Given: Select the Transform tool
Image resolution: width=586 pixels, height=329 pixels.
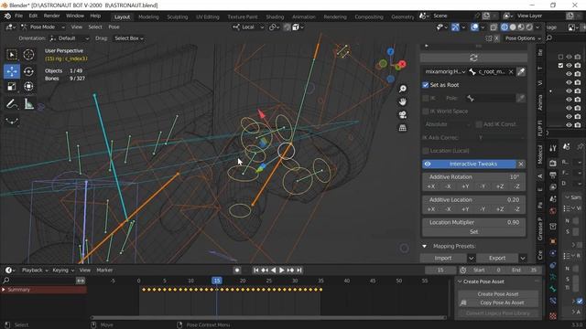Looking at the screenshot, I should point(28,87).
